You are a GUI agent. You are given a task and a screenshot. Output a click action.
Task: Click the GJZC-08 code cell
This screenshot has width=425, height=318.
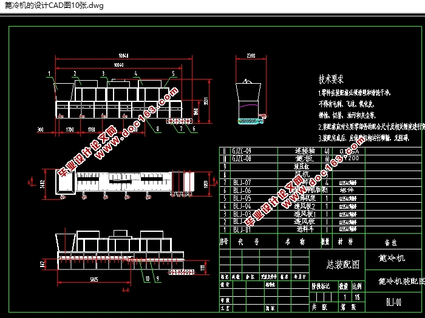point(242,158)
